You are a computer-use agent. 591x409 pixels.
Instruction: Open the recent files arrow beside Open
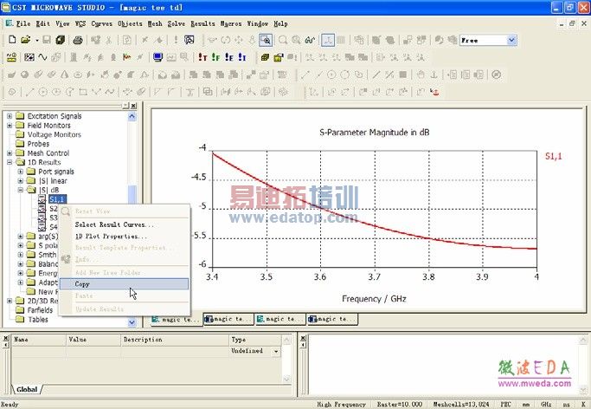click(37, 40)
